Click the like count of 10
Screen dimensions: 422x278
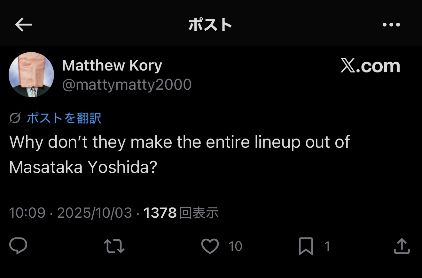click(x=235, y=246)
